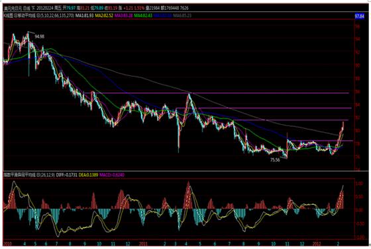Click the 2010 label on time axis
Screen dimensions: 371x249
pos(8,244)
